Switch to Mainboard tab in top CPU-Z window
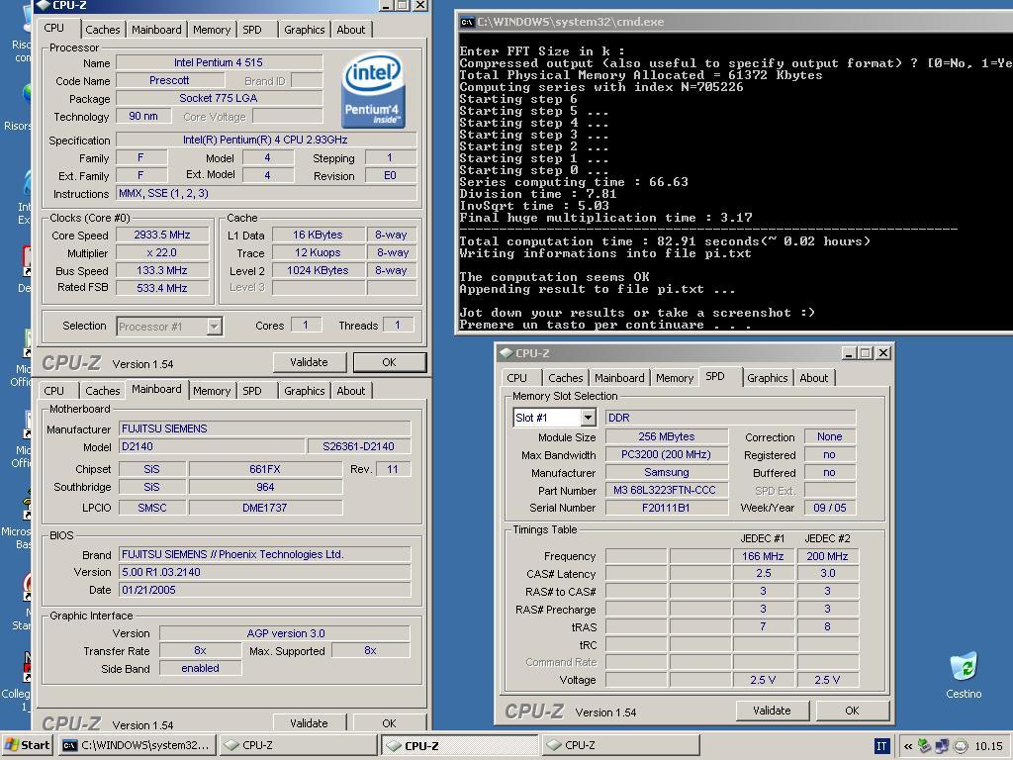 point(156,30)
